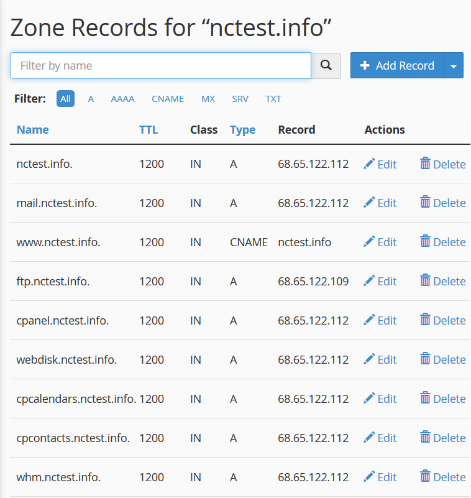Filter records by TXT type
The height and width of the screenshot is (498, 471).
click(x=273, y=99)
